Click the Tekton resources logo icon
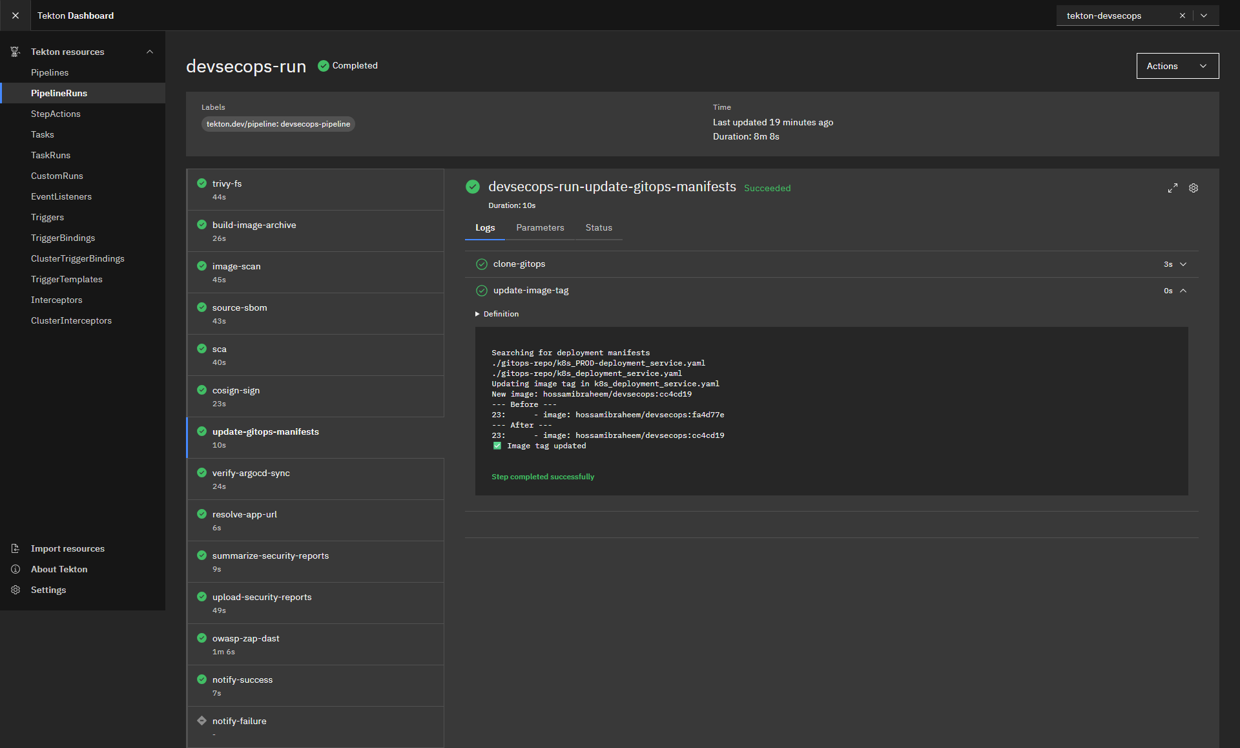 pyautogui.click(x=15, y=52)
